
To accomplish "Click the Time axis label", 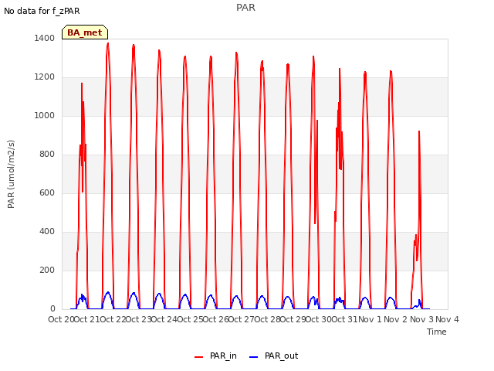I will (437, 332).
